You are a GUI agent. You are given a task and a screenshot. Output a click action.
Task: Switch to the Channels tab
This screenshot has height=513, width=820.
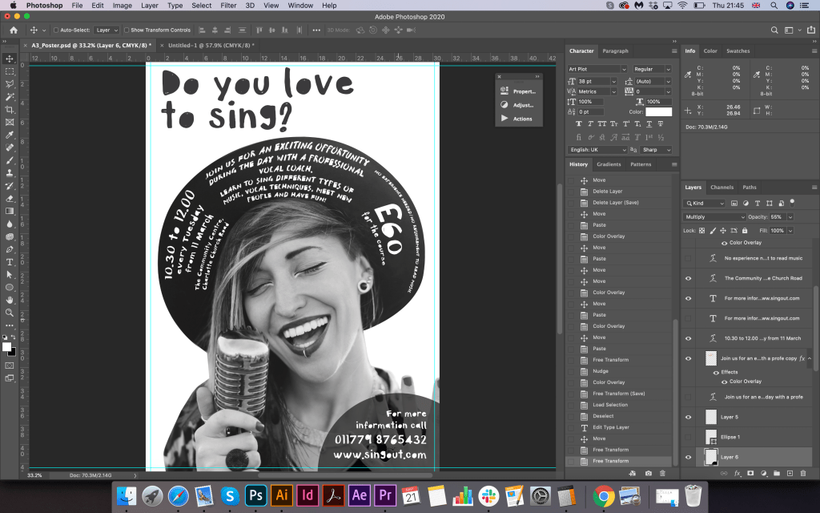(722, 188)
